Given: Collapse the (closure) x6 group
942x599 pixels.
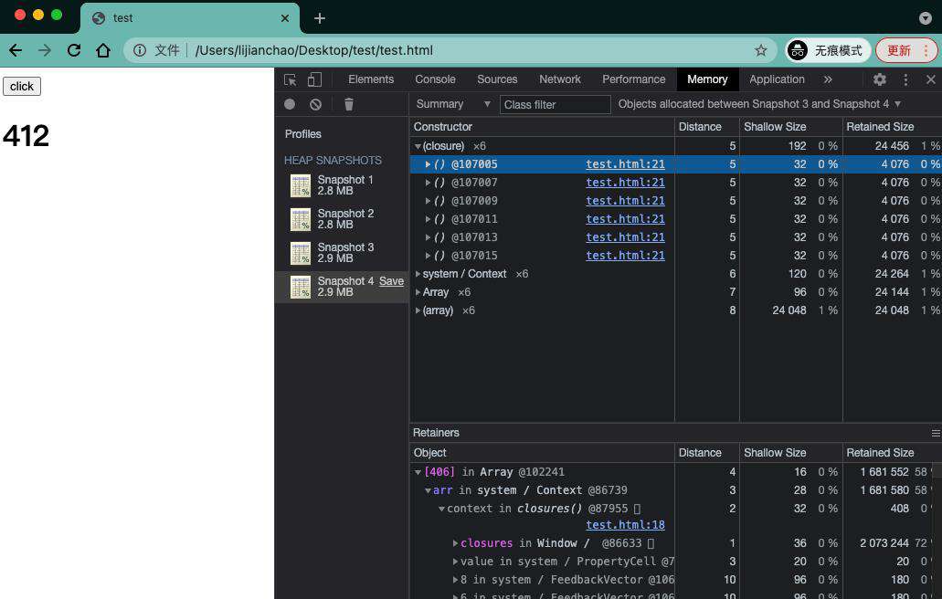Looking at the screenshot, I should point(418,146).
